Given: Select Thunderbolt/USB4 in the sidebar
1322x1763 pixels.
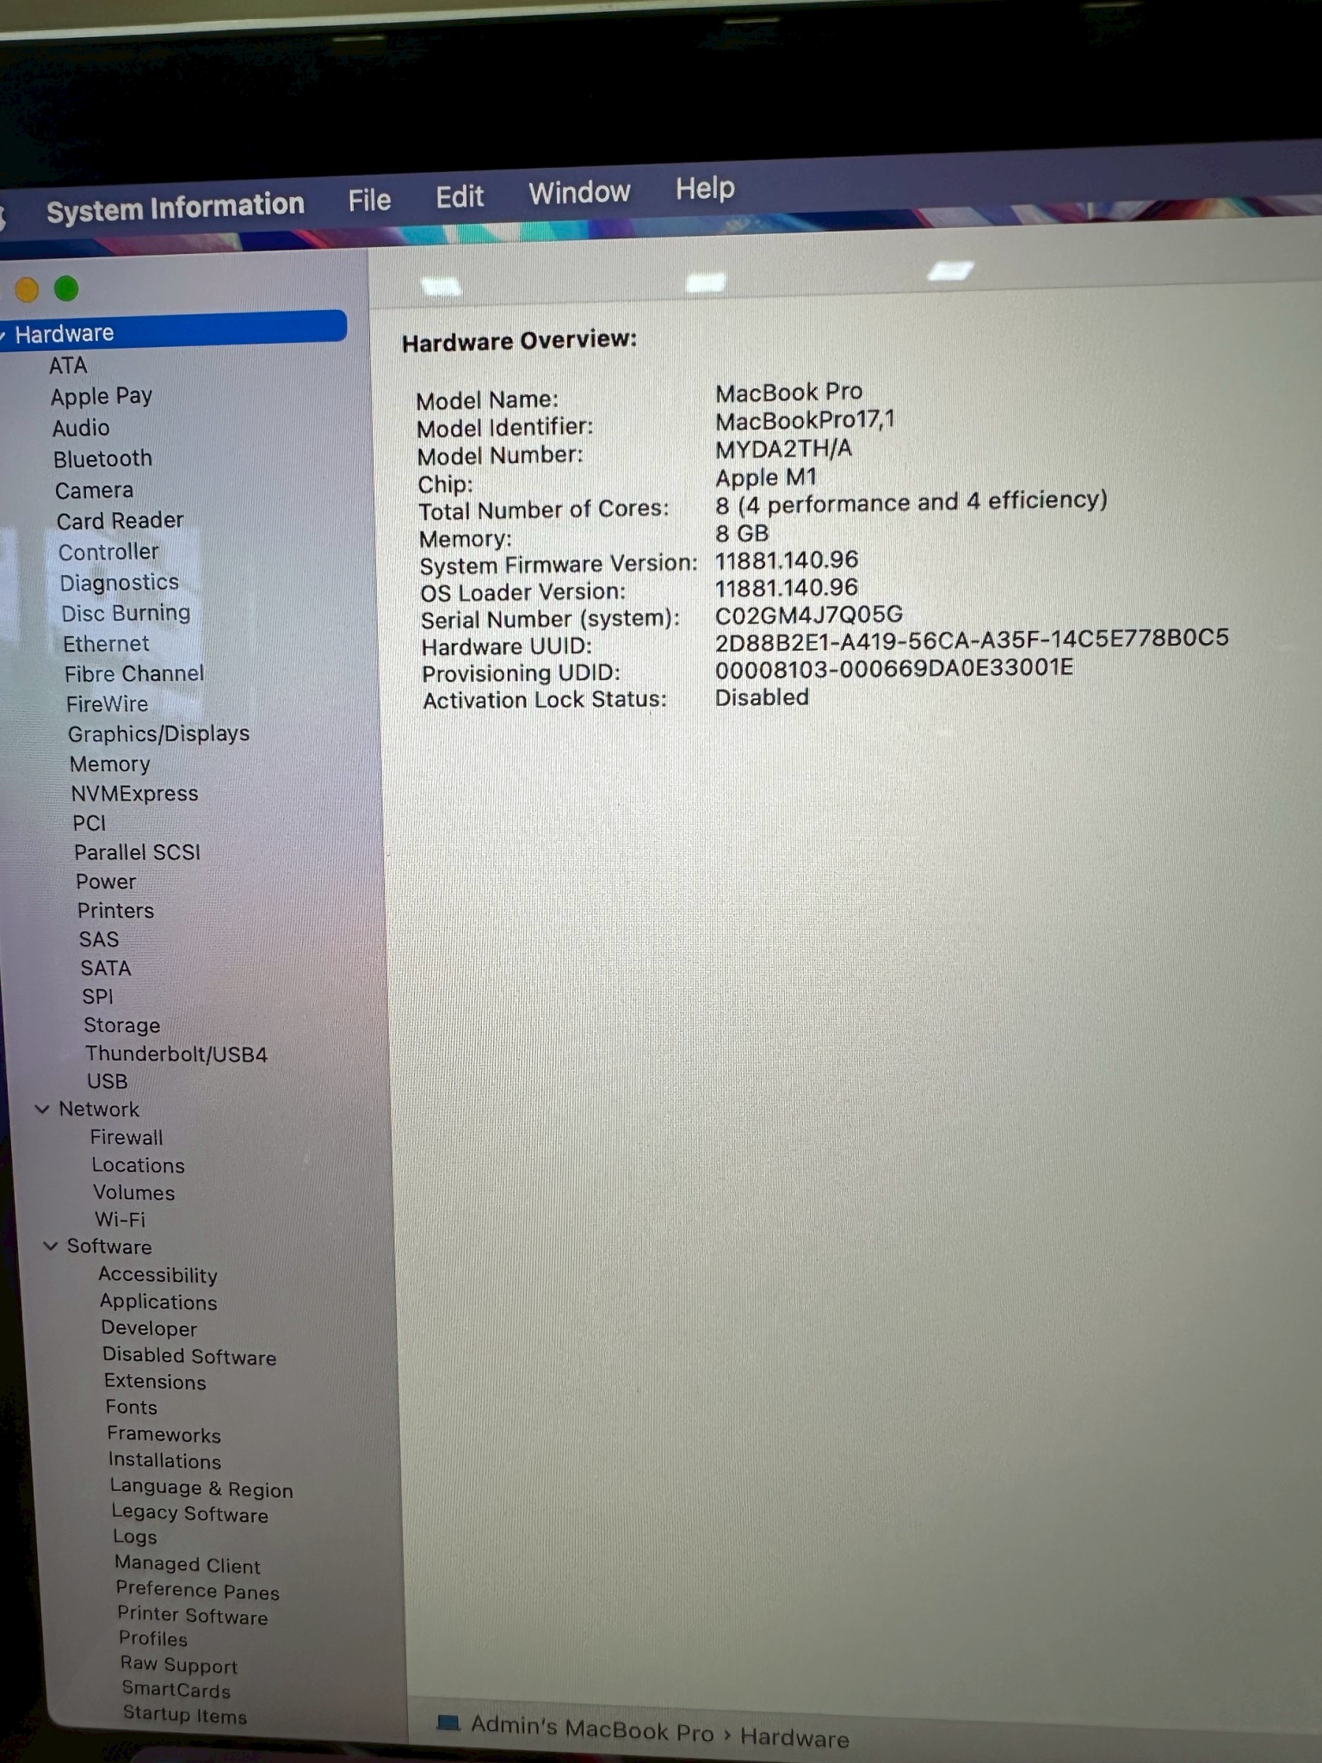Looking at the screenshot, I should tap(176, 1055).
